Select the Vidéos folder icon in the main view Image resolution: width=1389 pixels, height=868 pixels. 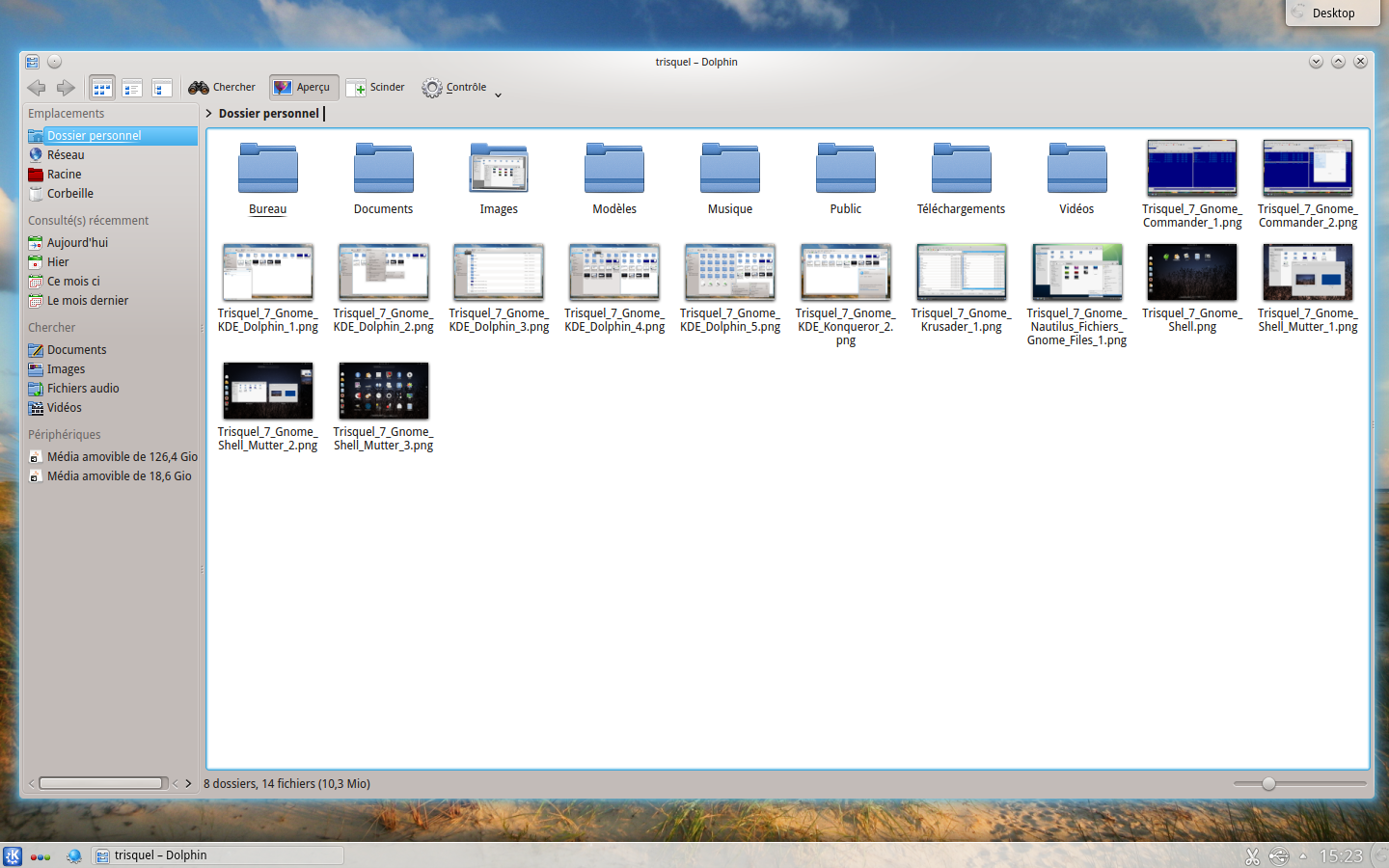tap(1077, 168)
